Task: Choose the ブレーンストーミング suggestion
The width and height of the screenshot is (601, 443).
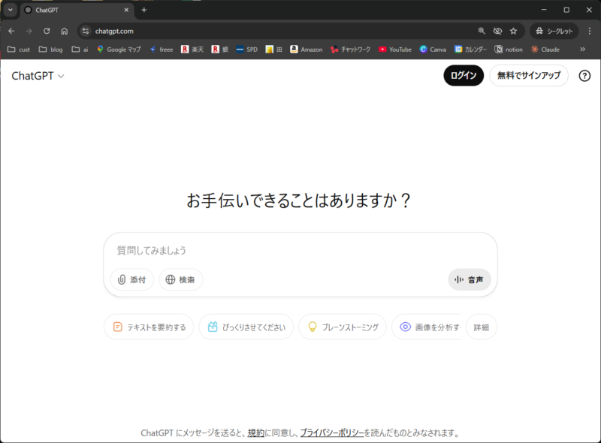Action: 343,327
